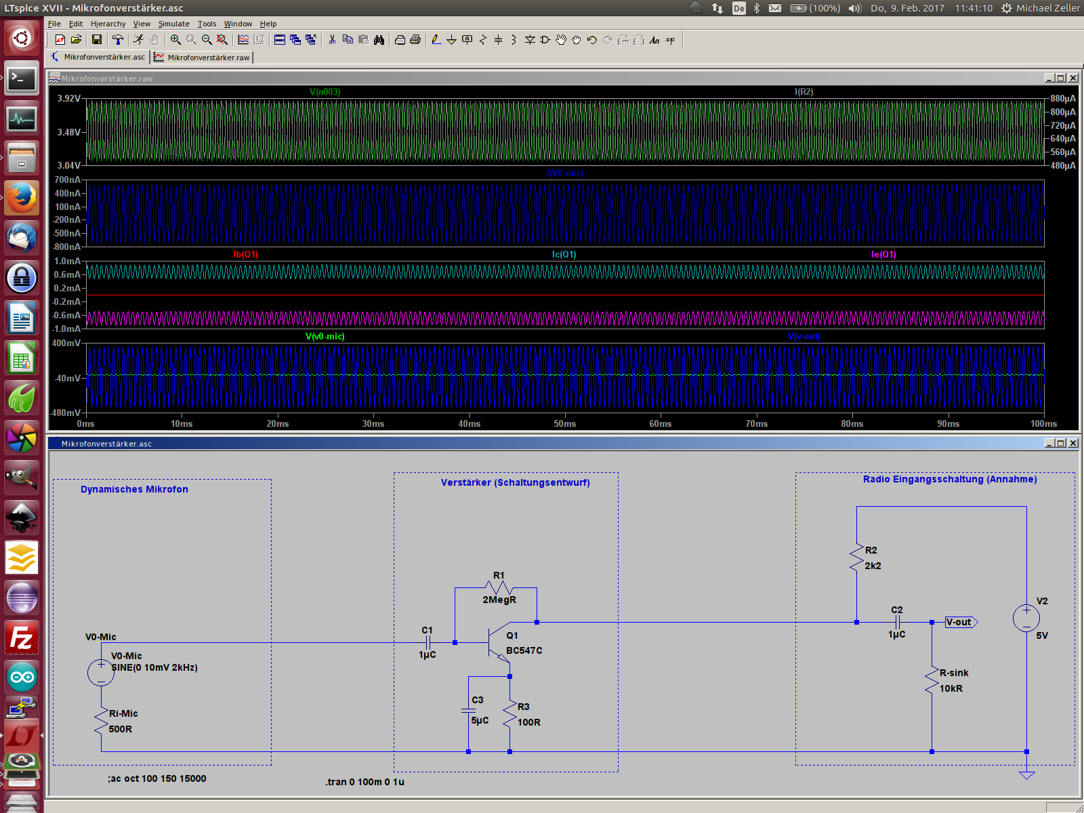
Task: Open the Hierarchy menu
Action: click(x=108, y=24)
